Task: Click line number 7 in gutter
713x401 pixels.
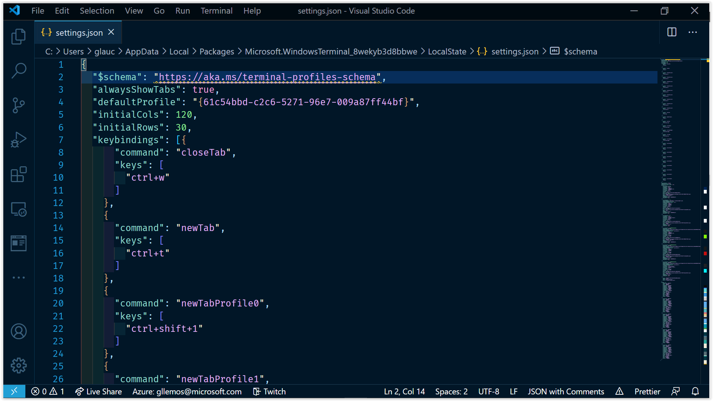Action: (x=61, y=140)
